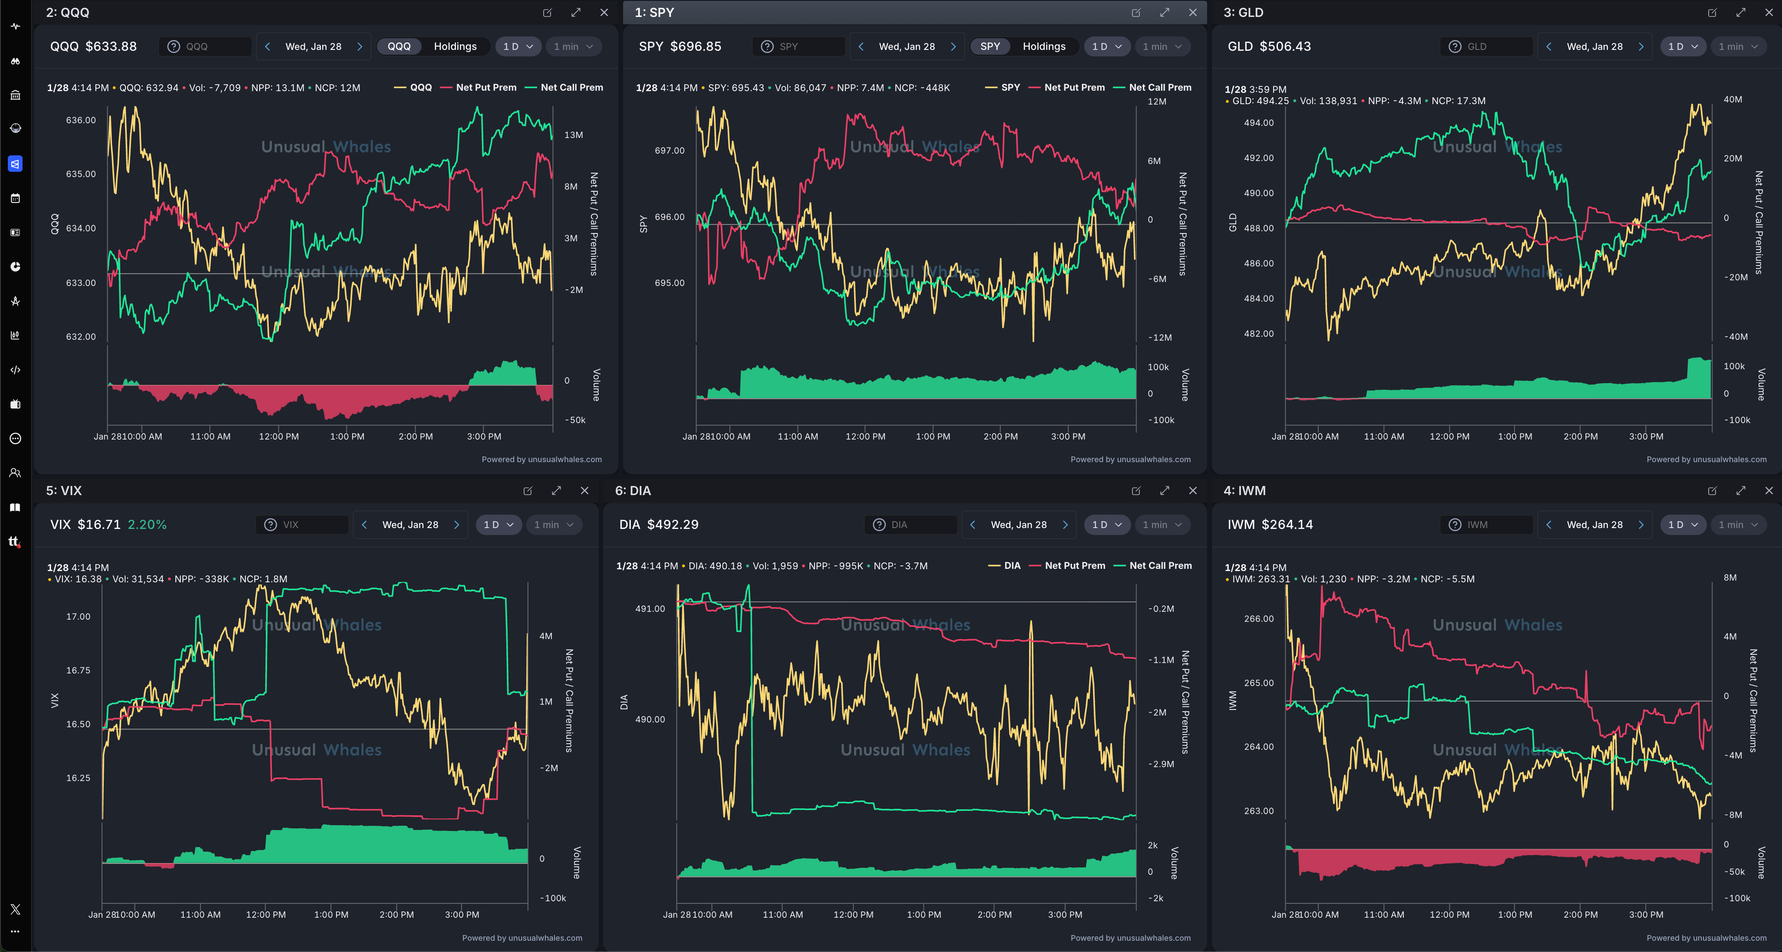This screenshot has width=1782, height=952.
Task: Expand the GLD panel to fullscreen
Action: click(1740, 13)
